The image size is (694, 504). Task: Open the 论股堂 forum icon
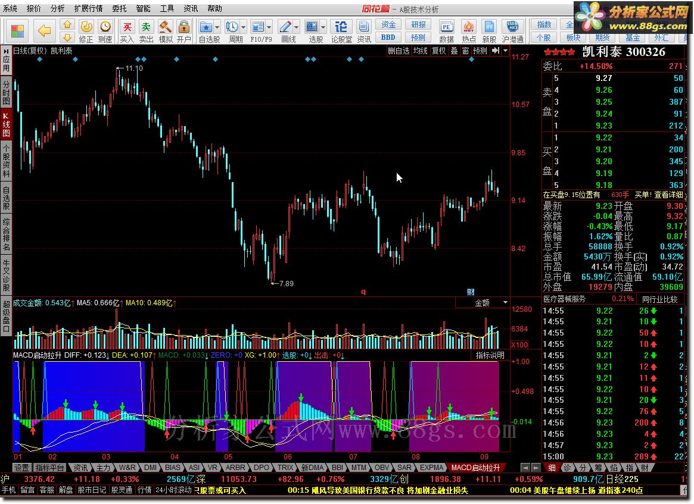pos(341,27)
